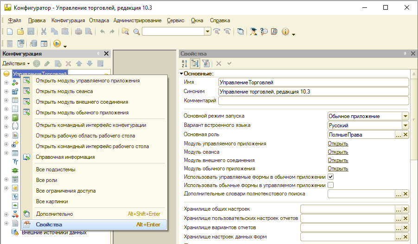Click into the Комментарий input field
This screenshot has height=244, width=418.
tap(313, 100)
